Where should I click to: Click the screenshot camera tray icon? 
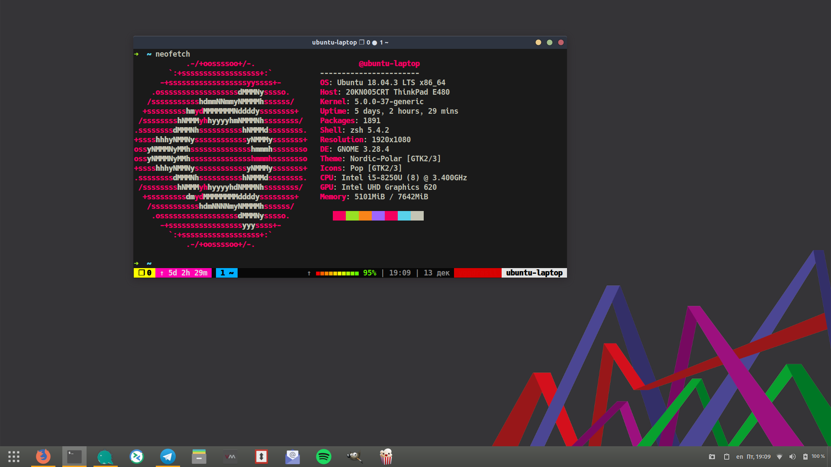pyautogui.click(x=712, y=457)
